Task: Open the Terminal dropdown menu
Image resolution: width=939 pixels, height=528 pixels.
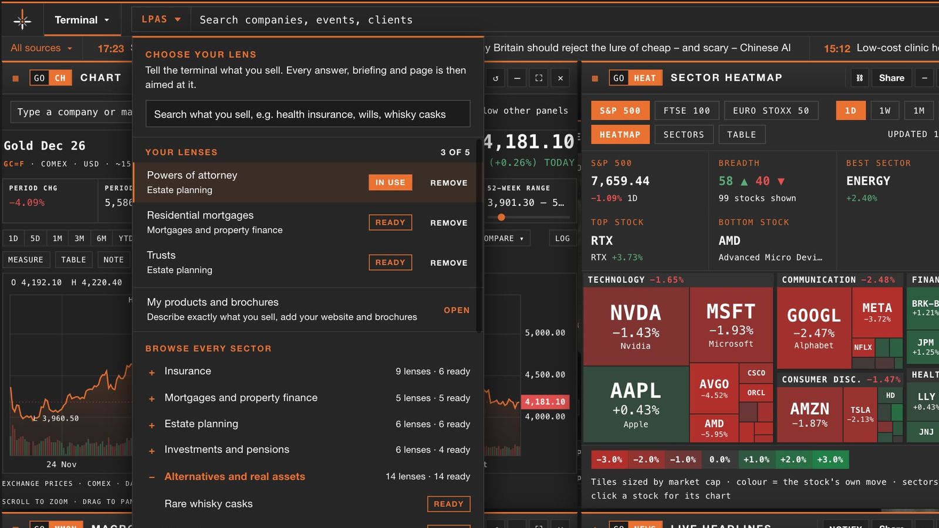Action: click(82, 20)
